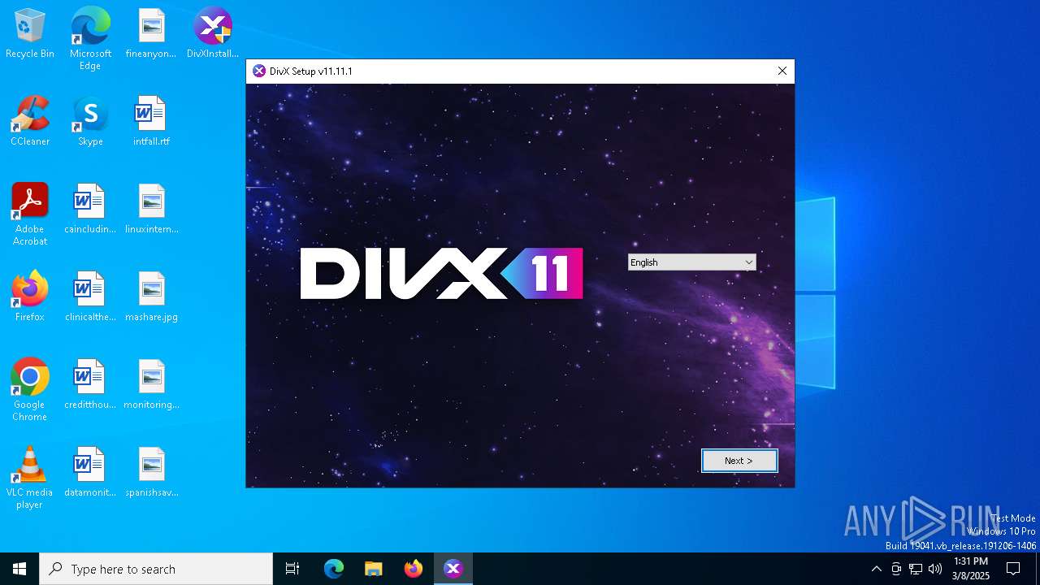1040x585 pixels.
Task: Click the taskbar search box
Action: click(x=156, y=569)
